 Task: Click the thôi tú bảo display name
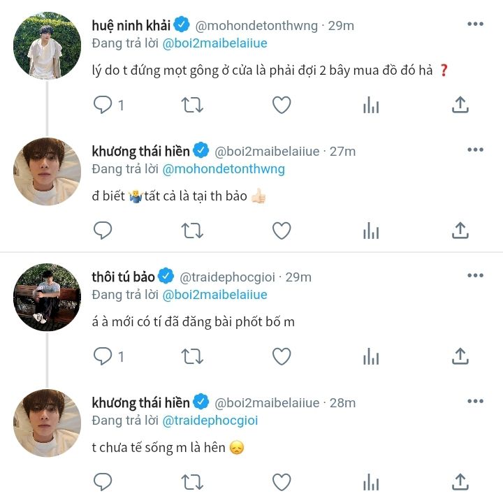(x=123, y=277)
